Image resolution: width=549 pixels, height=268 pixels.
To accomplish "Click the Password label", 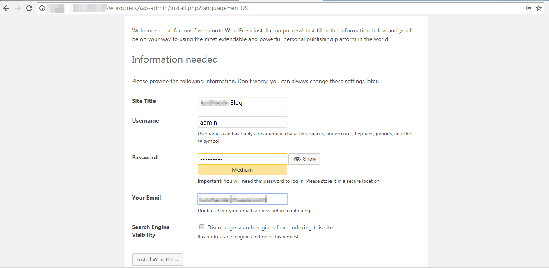I will [144, 157].
